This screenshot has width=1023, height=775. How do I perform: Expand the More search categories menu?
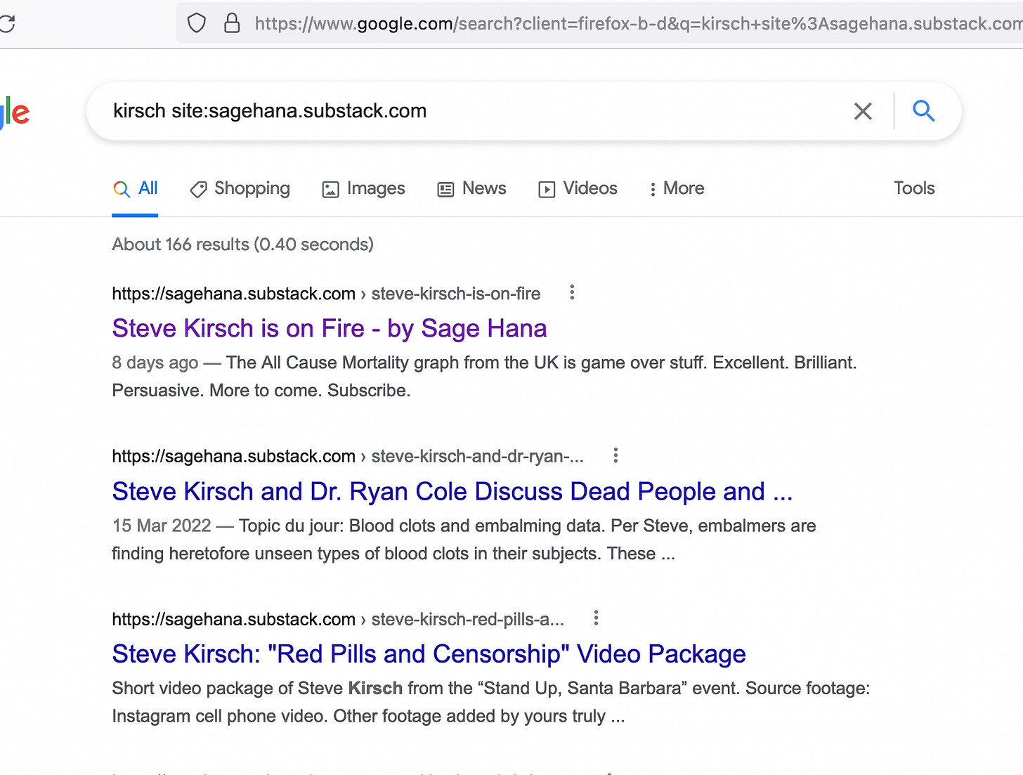pos(677,188)
